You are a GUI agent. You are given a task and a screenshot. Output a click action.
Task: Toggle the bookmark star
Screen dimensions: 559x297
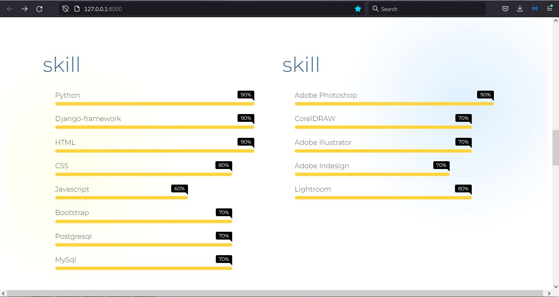(x=358, y=9)
